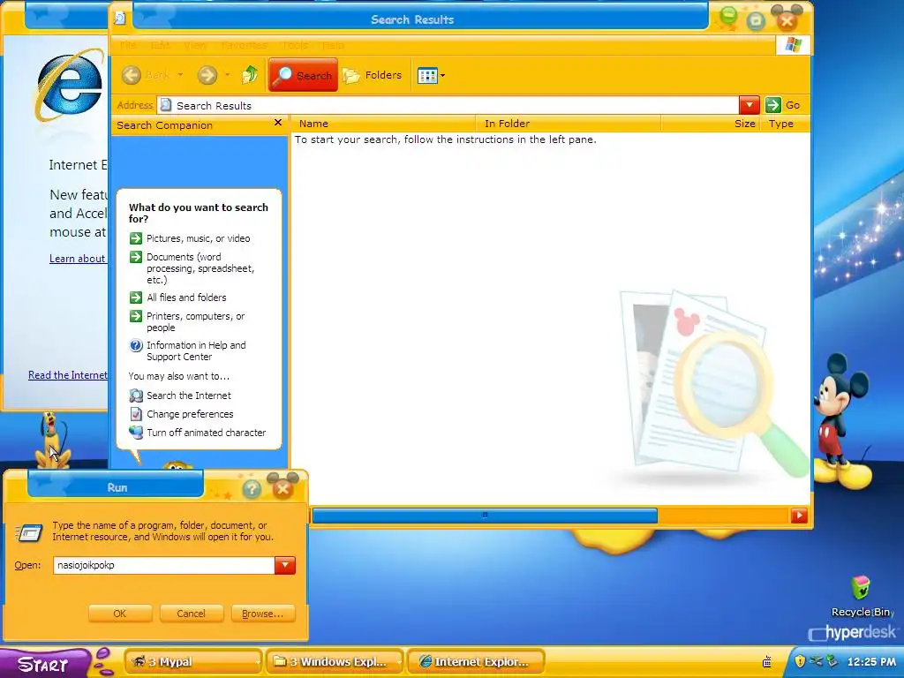Click the Address bar Search Results field
This screenshot has width=904, height=678.
[x=448, y=106]
